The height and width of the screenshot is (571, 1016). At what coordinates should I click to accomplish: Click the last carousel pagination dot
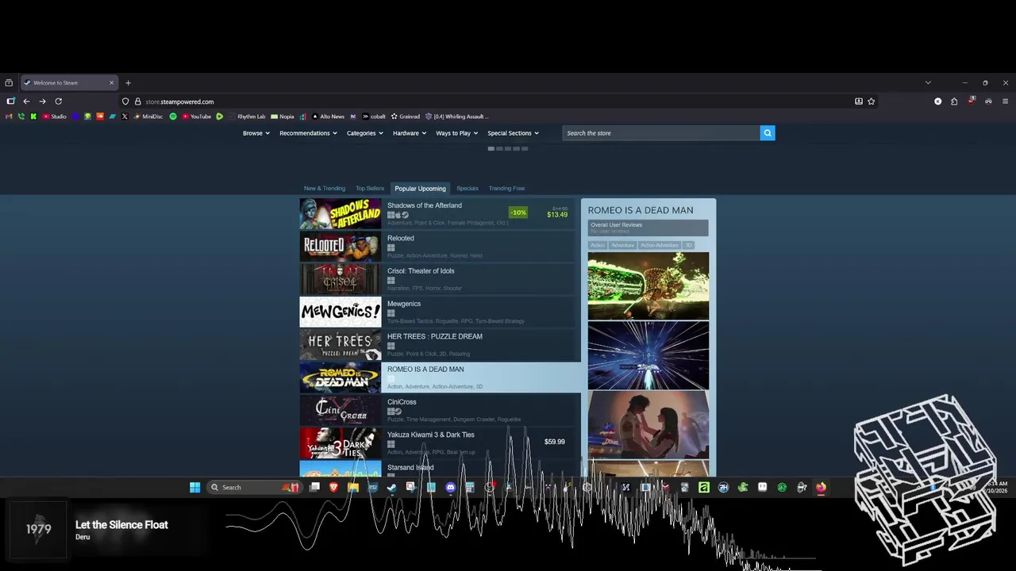point(525,148)
